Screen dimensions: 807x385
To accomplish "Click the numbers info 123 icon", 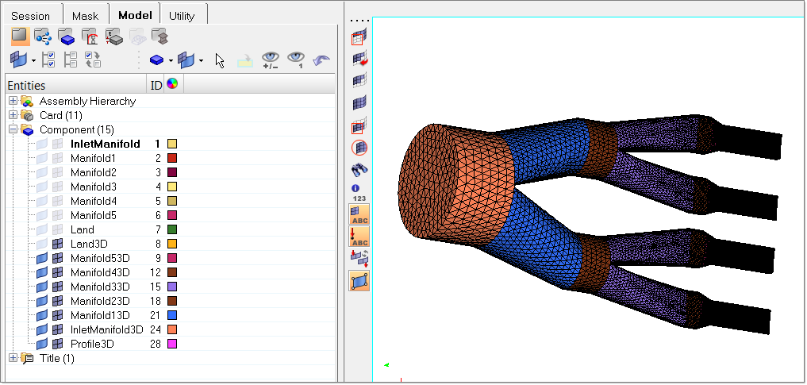I will coord(359,191).
